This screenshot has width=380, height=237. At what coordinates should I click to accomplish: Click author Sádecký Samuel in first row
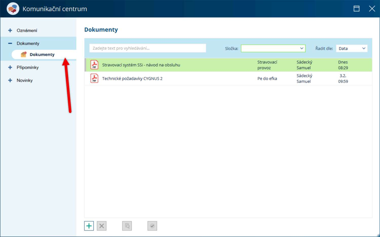point(304,65)
